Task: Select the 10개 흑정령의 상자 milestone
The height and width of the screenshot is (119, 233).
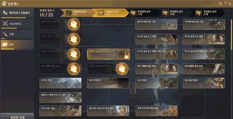Action: 111,13
